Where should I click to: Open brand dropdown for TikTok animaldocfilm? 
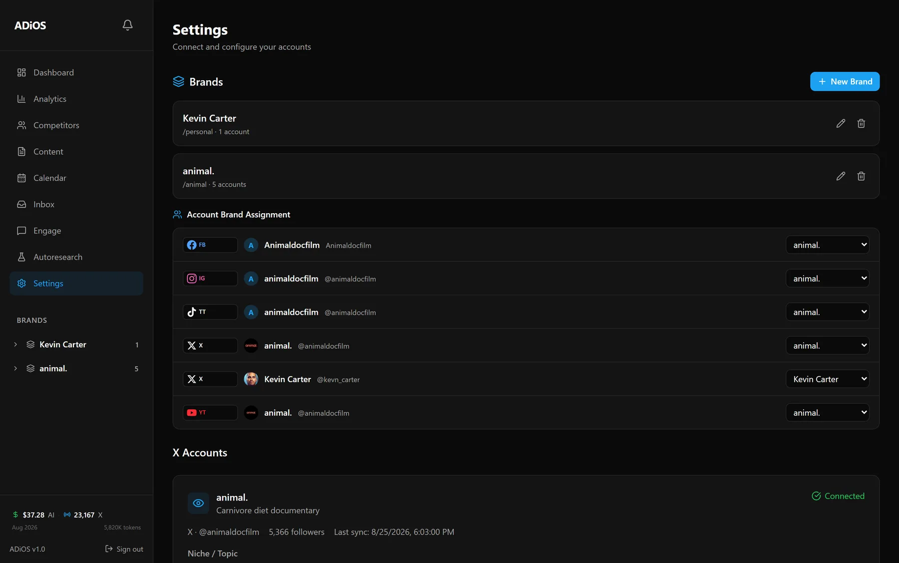[827, 312]
